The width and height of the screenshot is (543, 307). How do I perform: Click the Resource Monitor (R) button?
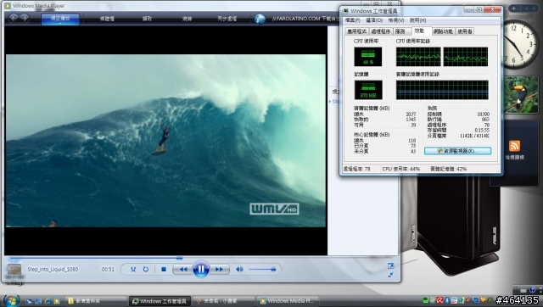point(457,151)
